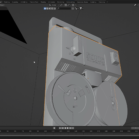Toggle auto keying record button

(54, 128)
